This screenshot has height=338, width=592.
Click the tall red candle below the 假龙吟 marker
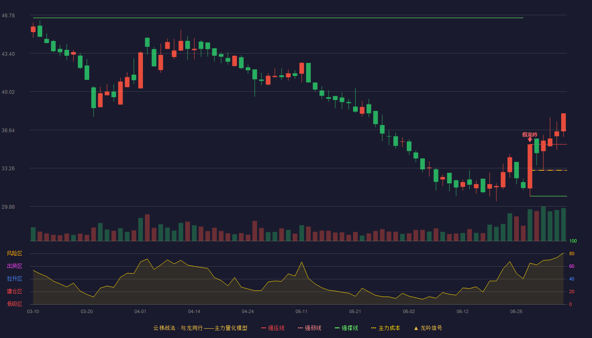(x=530, y=166)
